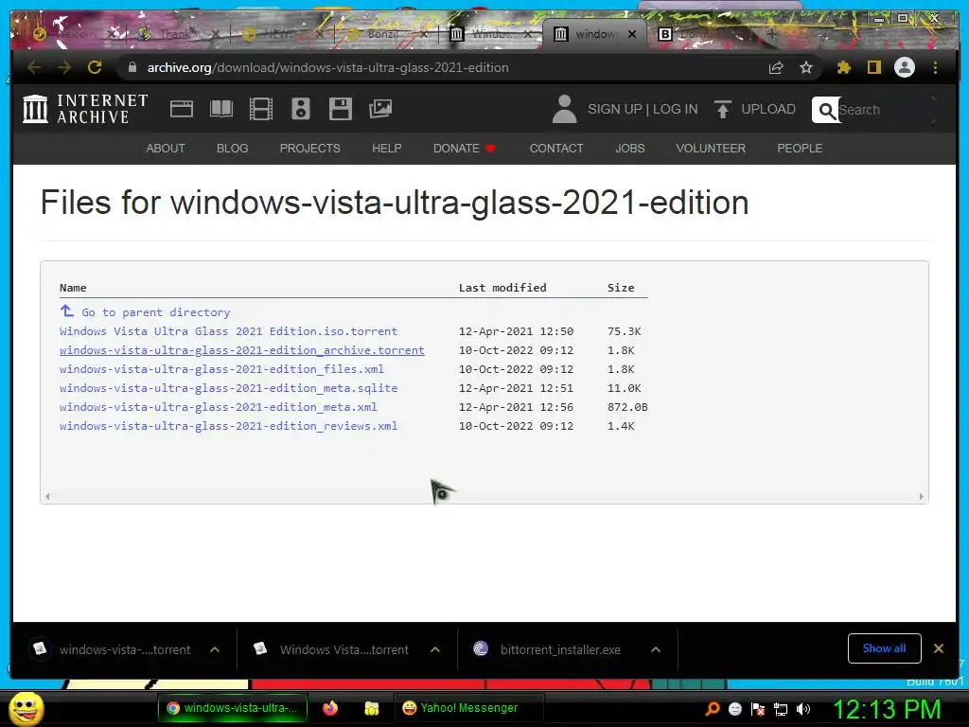Click the UPLOAD link text
The height and width of the screenshot is (727, 969).
pos(768,109)
